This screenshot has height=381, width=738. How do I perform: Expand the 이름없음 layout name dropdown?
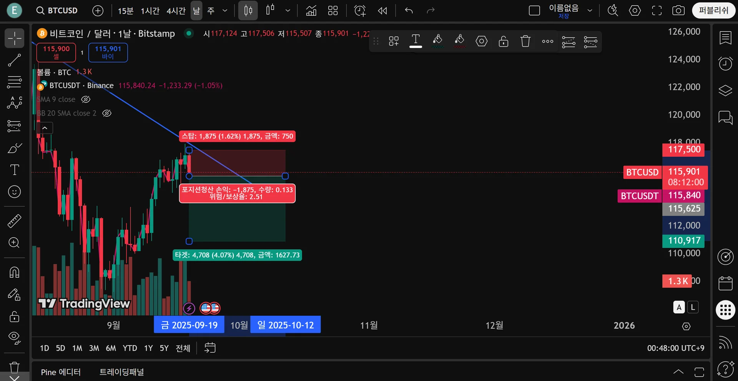coord(590,11)
